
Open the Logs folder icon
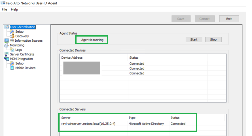pyautogui.click(x=12, y=50)
